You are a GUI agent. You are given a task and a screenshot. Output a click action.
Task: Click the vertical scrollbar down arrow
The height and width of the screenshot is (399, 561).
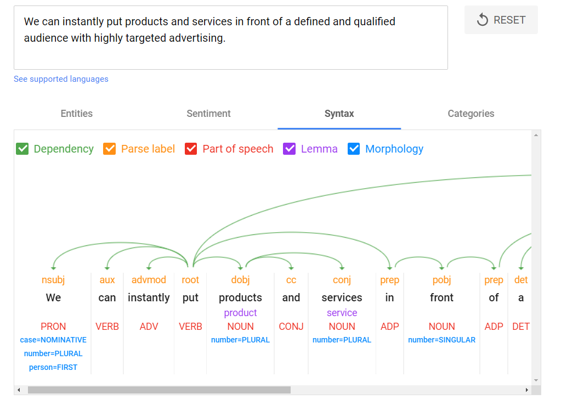536,380
